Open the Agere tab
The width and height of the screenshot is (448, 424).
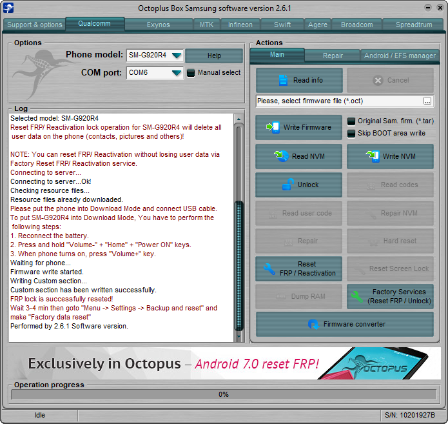[318, 25]
